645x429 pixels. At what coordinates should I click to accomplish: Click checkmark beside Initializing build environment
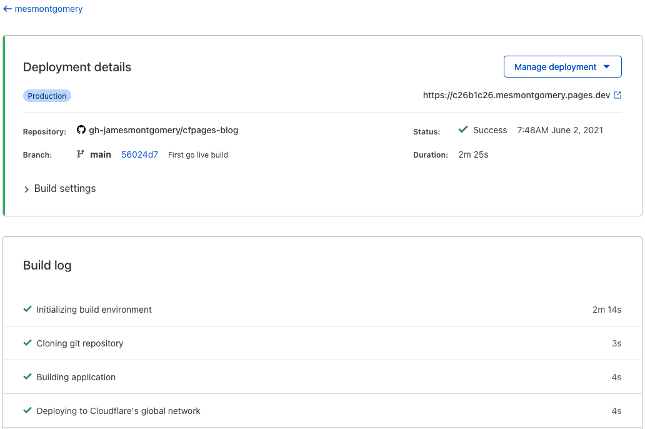click(27, 309)
